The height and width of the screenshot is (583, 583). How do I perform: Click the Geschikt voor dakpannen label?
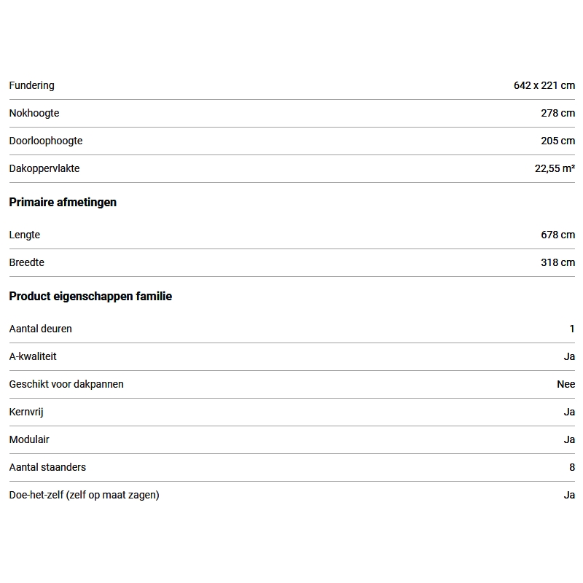(66, 384)
